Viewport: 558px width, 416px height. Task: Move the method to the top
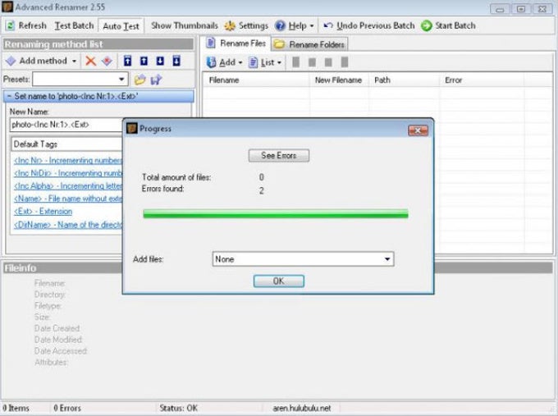click(127, 61)
